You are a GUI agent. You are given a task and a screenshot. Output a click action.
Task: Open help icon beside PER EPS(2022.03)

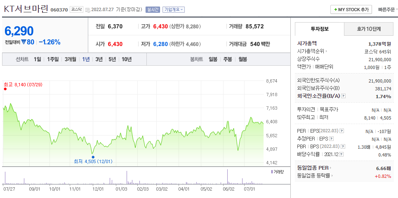(x=342, y=131)
